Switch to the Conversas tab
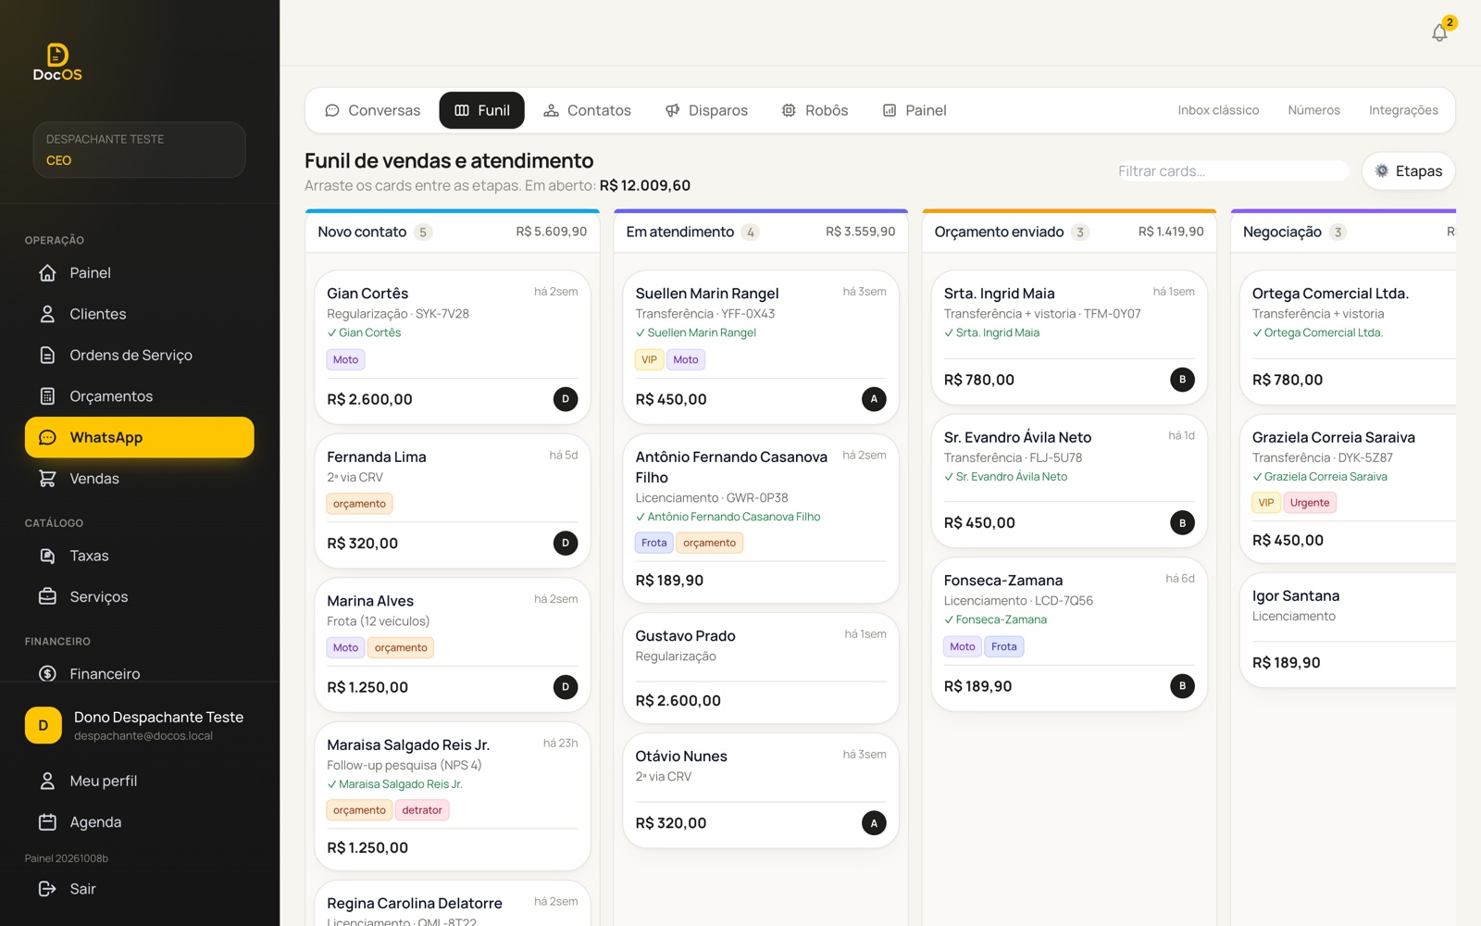Viewport: 1481px width, 926px height. coord(372,110)
